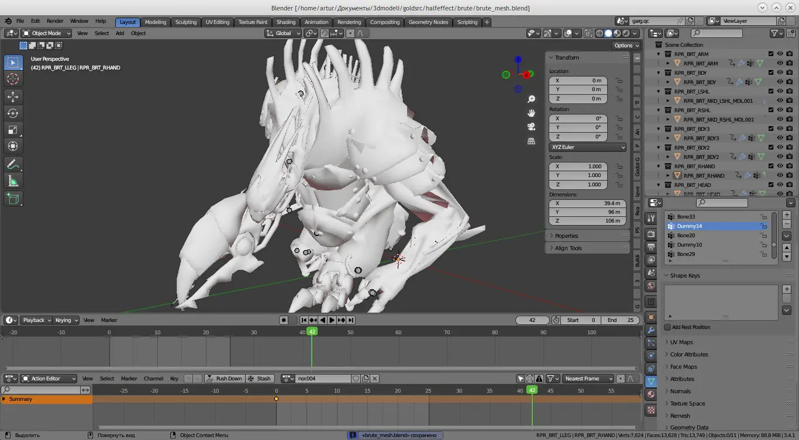
Task: Open the Object Mode dropdown
Action: pyautogui.click(x=47, y=33)
